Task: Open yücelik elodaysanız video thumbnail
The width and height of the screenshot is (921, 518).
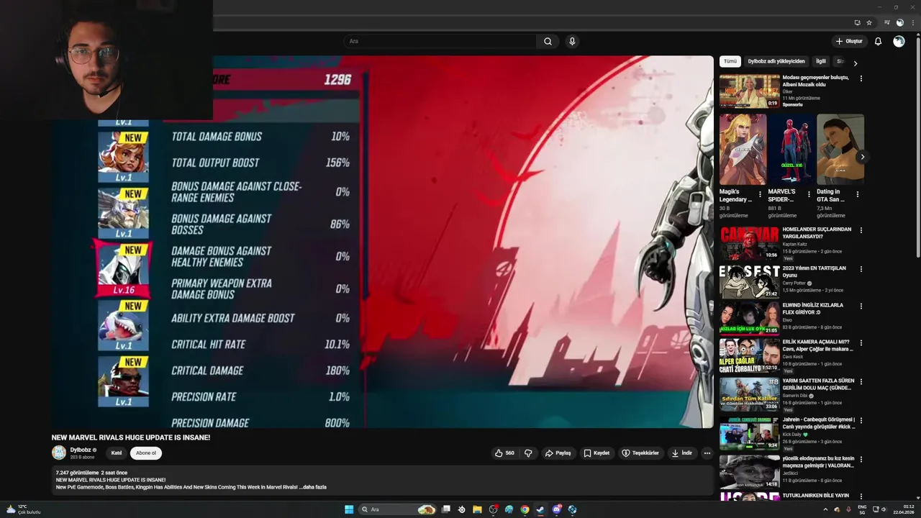Action: [749, 471]
